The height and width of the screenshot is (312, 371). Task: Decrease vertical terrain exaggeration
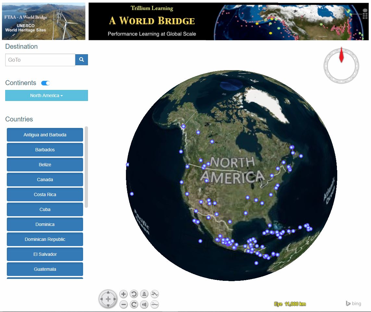[155, 305]
